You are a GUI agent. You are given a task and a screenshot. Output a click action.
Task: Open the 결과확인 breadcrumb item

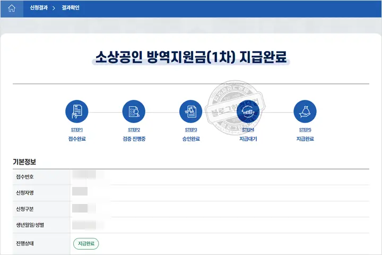pos(71,8)
